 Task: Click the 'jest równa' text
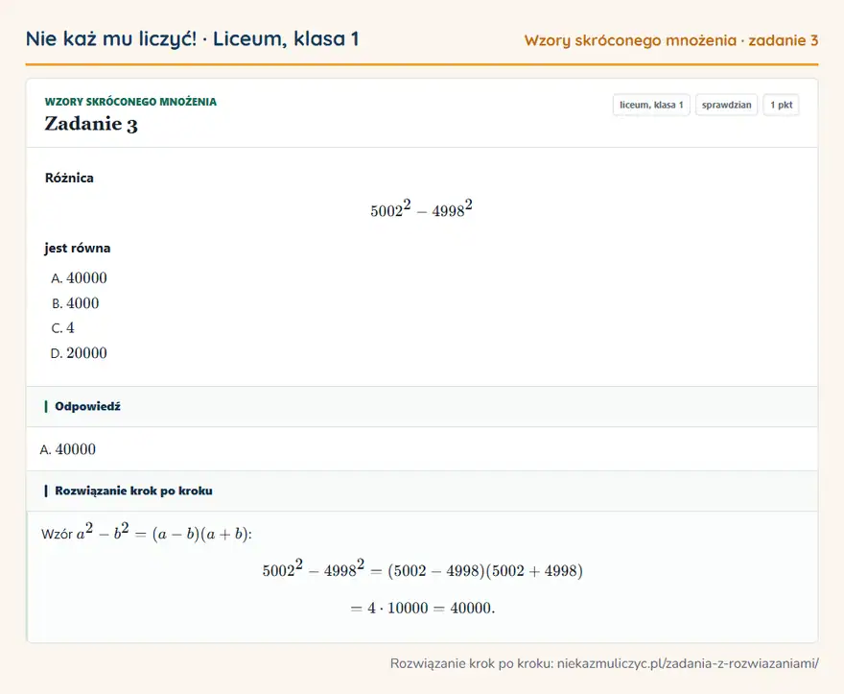coord(78,248)
